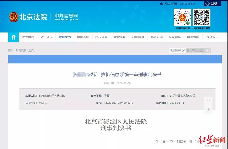Image resolution: width=228 pixels, height=149 pixels.
Task: Open 数说审判 navigation item
Action: (x=193, y=37)
